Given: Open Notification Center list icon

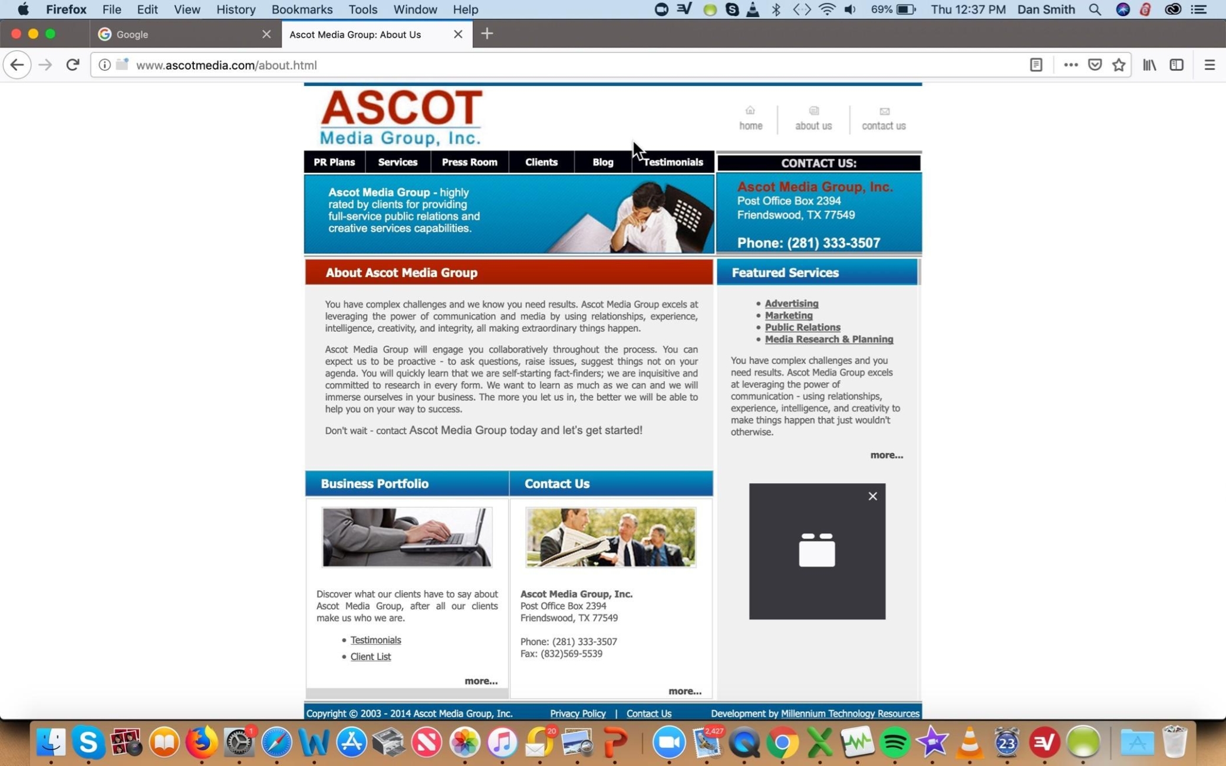Looking at the screenshot, I should coord(1199,9).
